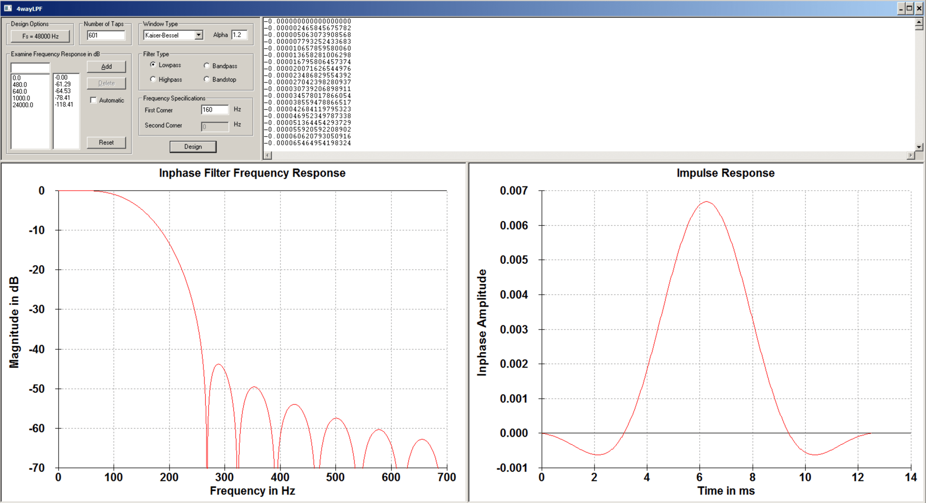Click the Add frequency button
Screen dimensions: 926x503
click(106, 66)
